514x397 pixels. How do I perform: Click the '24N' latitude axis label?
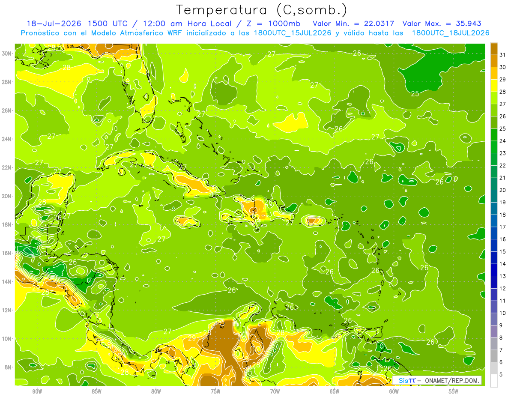click(7, 139)
